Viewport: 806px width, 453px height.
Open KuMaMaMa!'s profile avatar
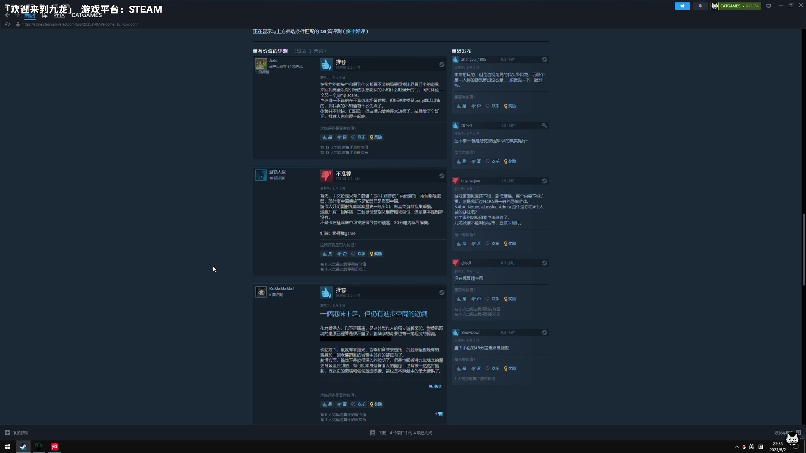point(261,292)
